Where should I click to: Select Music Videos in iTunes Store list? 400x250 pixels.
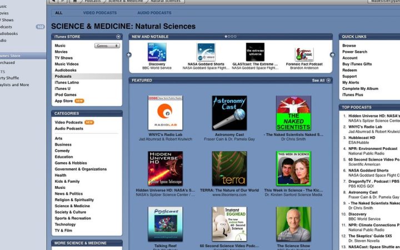[x=67, y=64]
